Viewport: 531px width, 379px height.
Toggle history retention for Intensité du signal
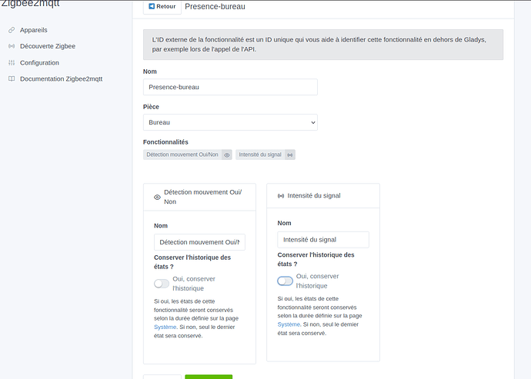pos(285,281)
